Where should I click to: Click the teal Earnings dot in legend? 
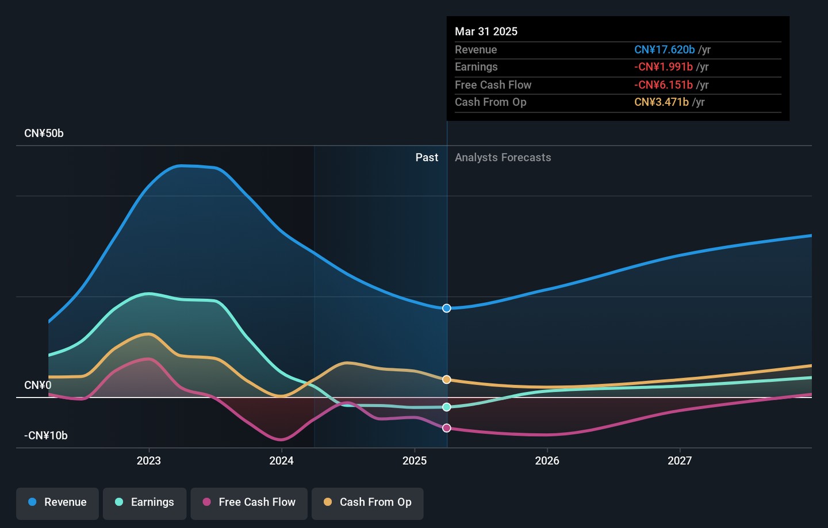tap(119, 502)
